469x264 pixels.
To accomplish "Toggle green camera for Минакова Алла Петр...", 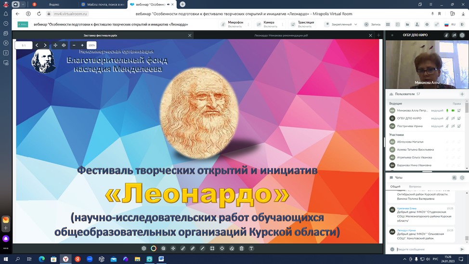I will click(x=453, y=110).
